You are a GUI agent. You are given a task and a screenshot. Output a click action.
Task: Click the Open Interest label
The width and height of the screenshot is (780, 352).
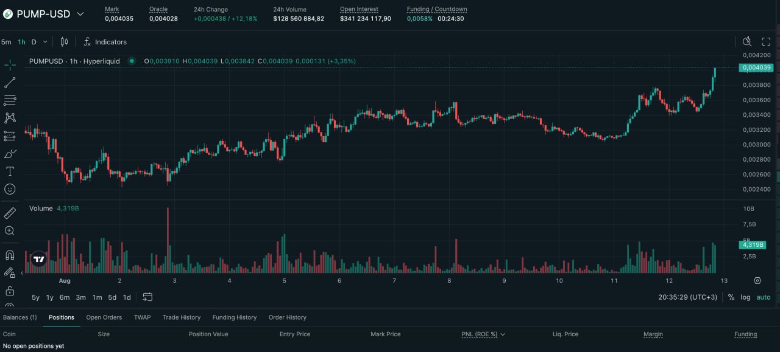(x=359, y=9)
